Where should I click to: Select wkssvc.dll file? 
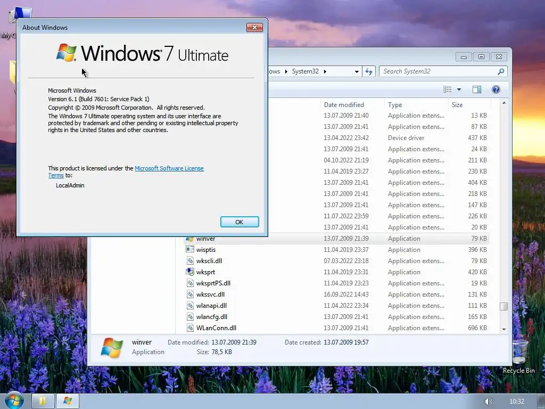pyautogui.click(x=210, y=294)
